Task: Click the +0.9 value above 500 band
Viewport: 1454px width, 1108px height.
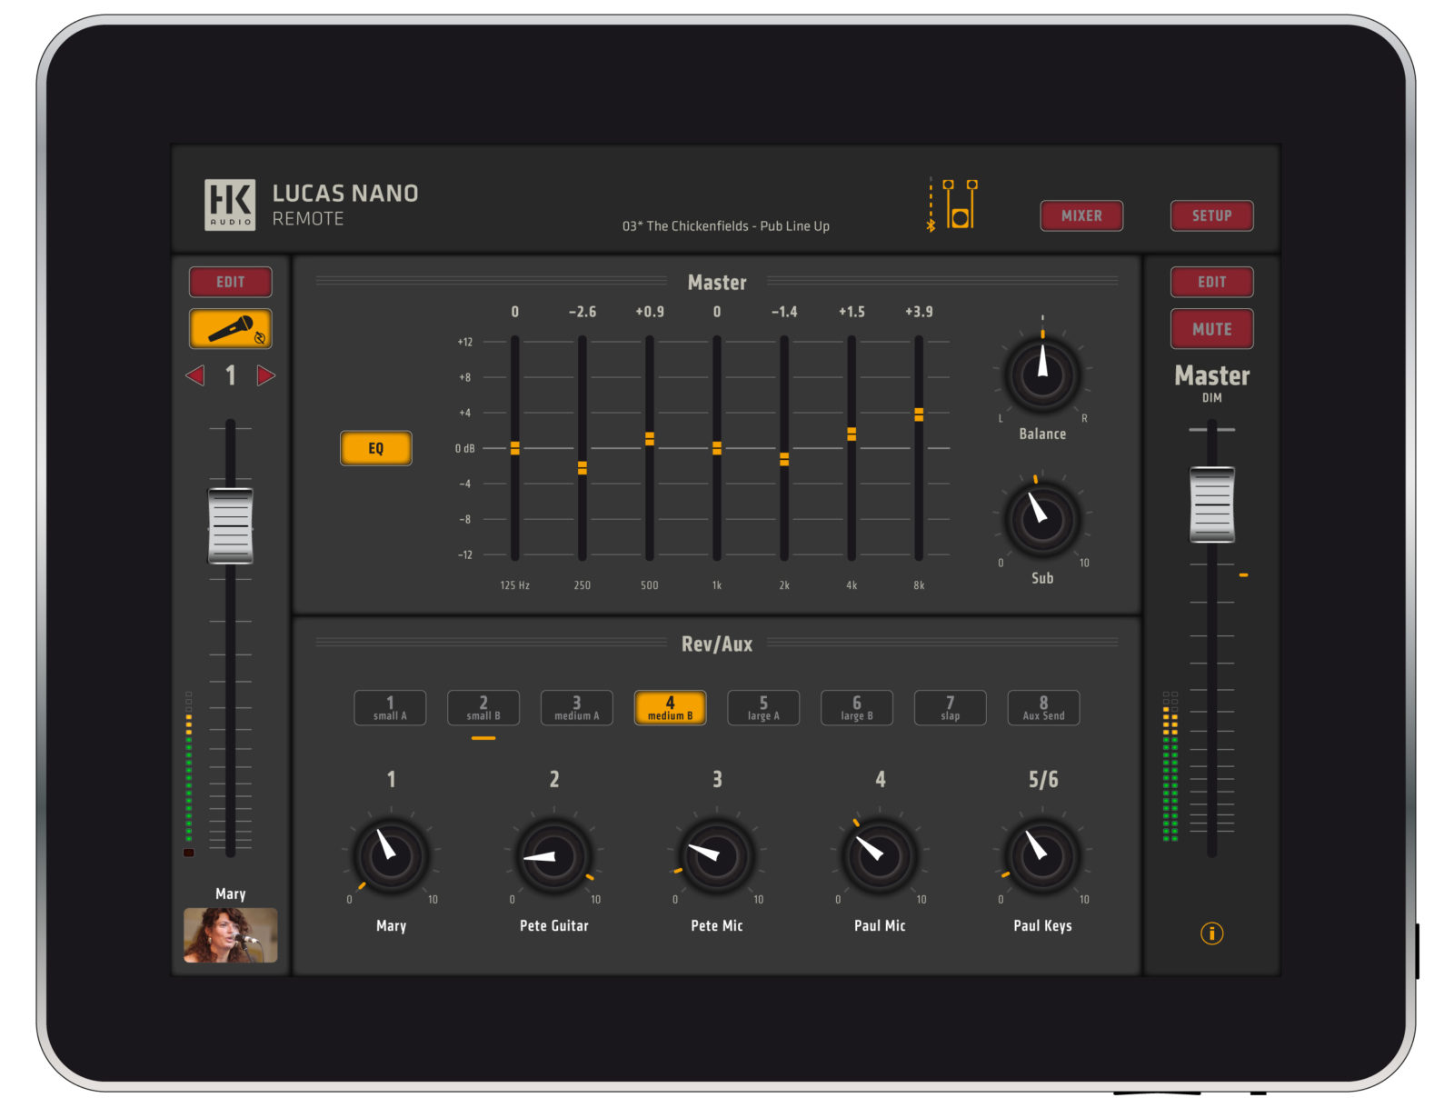Action: pos(649,312)
